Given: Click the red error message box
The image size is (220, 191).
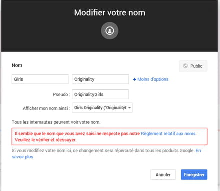Looking at the screenshot, I should tap(109, 137).
